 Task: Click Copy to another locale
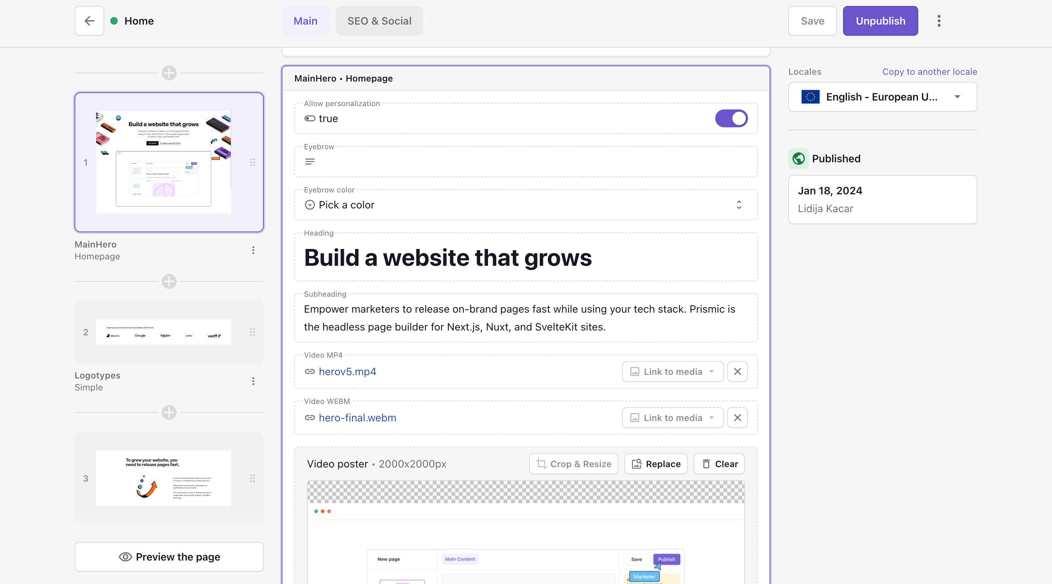pos(929,71)
